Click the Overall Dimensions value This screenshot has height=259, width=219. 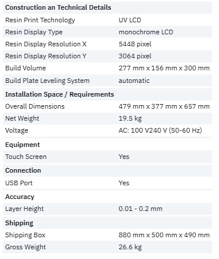click(164, 106)
